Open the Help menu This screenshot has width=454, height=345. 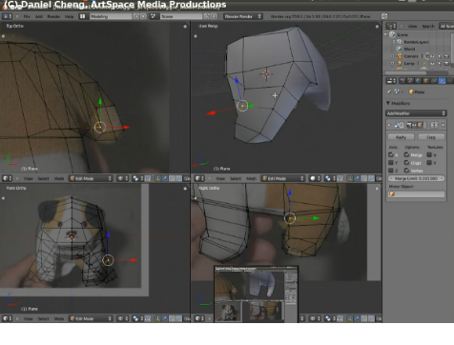69,16
